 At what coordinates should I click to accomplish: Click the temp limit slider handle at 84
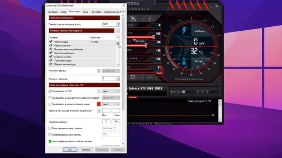click(146, 45)
